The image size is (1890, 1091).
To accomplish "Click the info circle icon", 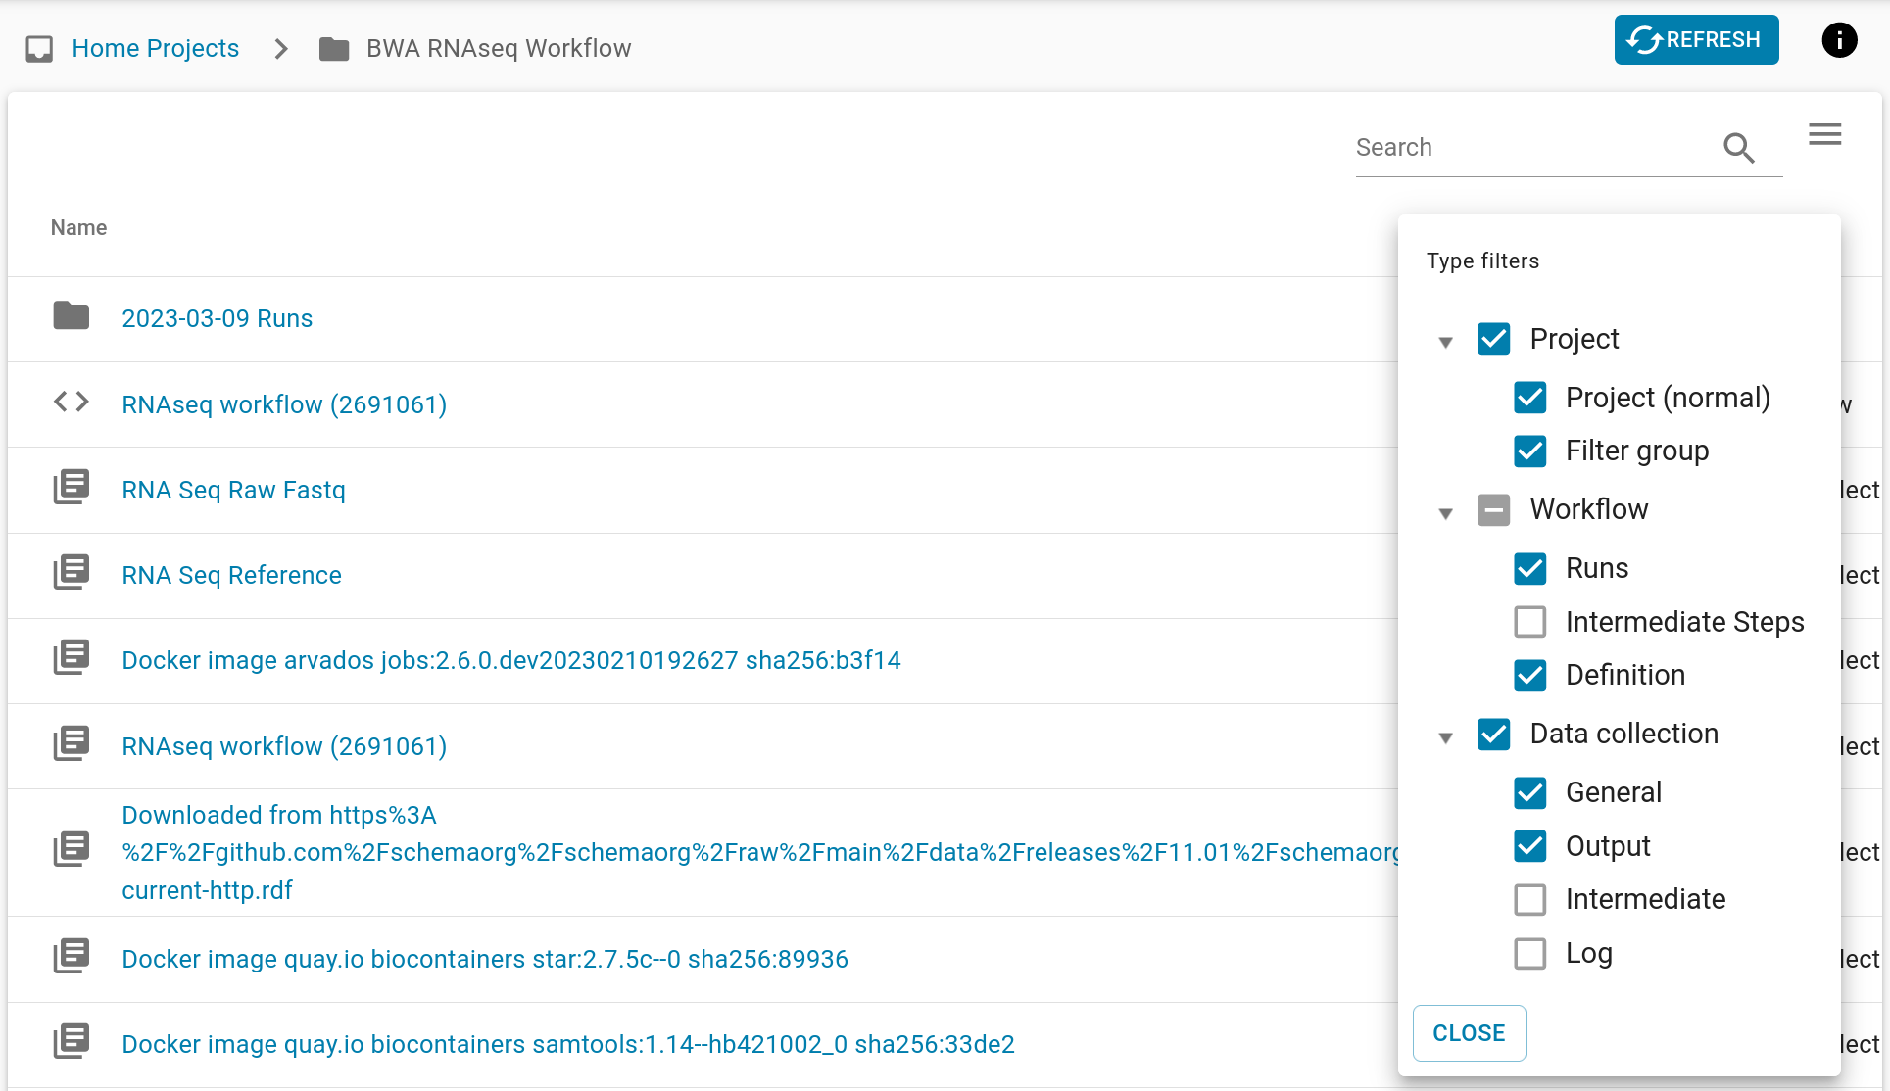I will click(x=1839, y=40).
